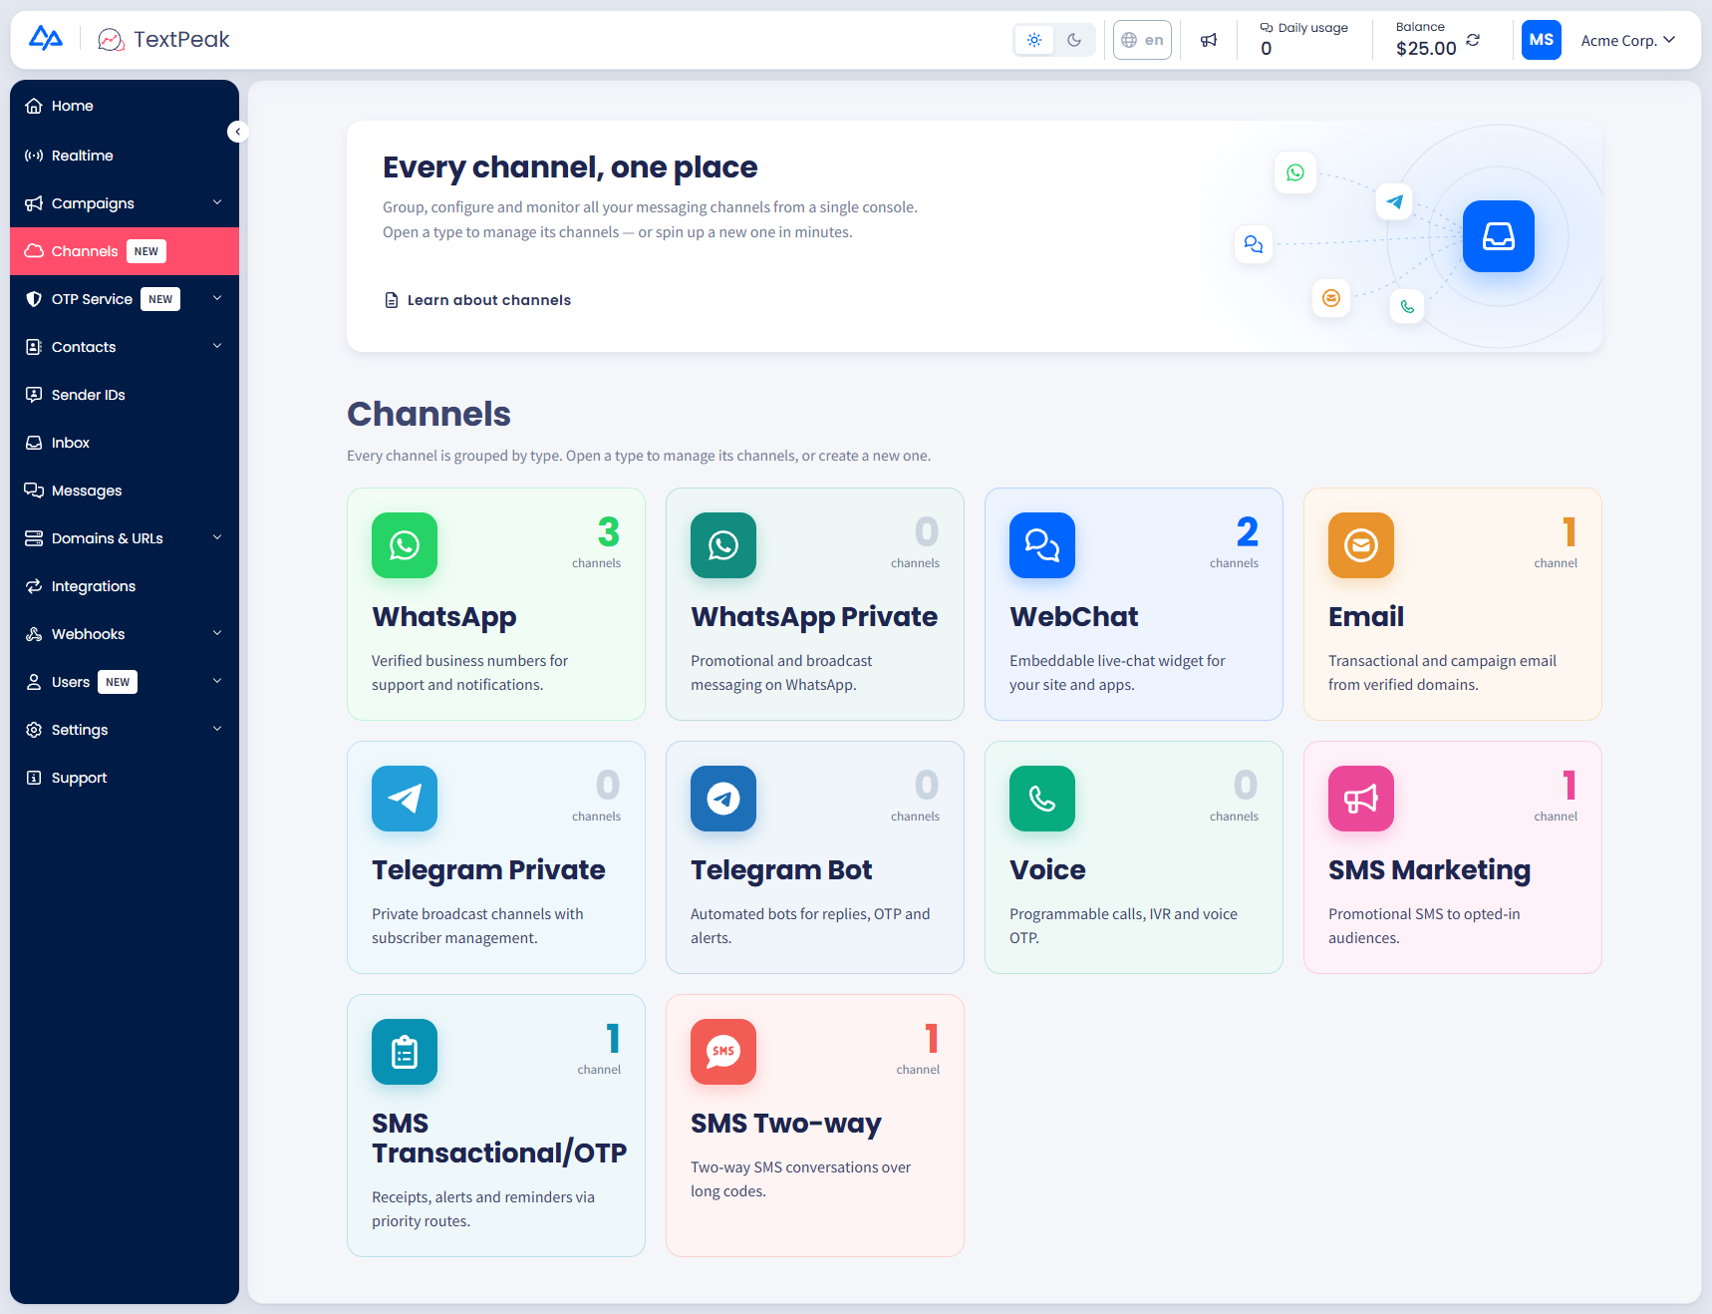Open the Learn about channels link
The height and width of the screenshot is (1314, 1712).
point(477,300)
